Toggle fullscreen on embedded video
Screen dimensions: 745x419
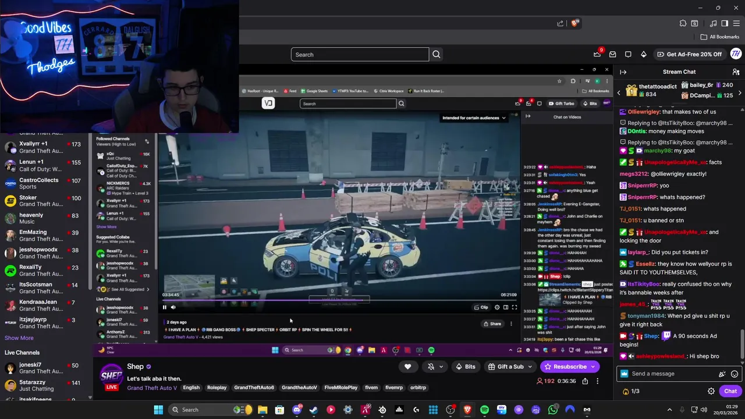pos(515,307)
